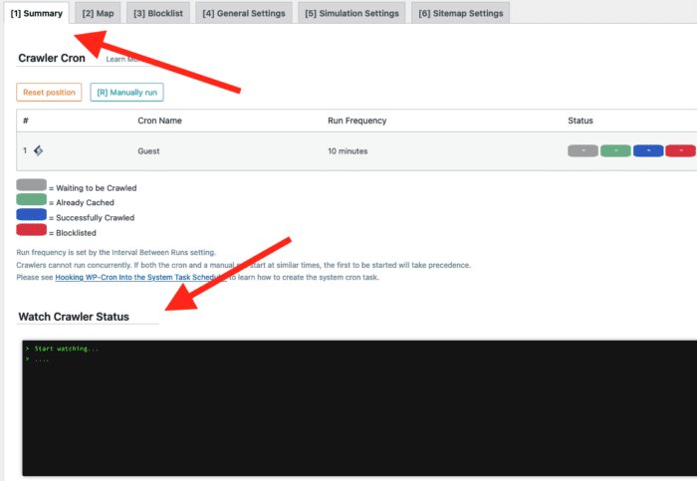Click inside the black crawler status console
The height and width of the screenshot is (481, 697).
point(358,408)
